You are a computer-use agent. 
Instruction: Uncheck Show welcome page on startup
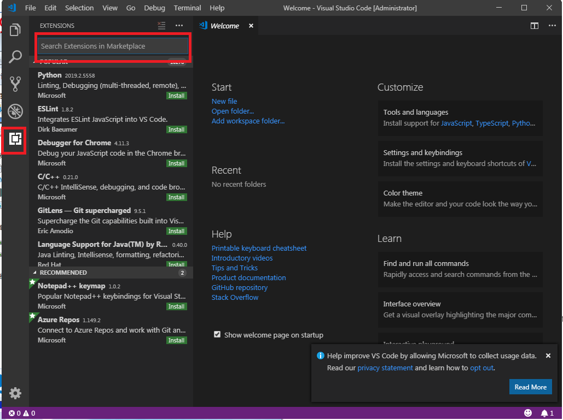pyautogui.click(x=217, y=335)
